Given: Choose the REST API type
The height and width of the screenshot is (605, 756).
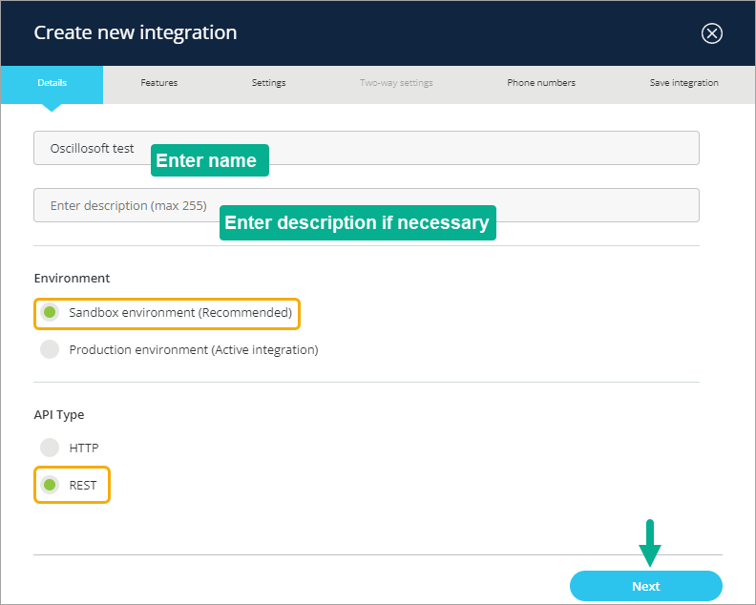Looking at the screenshot, I should point(50,485).
